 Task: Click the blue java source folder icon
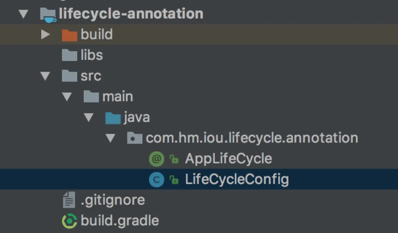(113, 118)
